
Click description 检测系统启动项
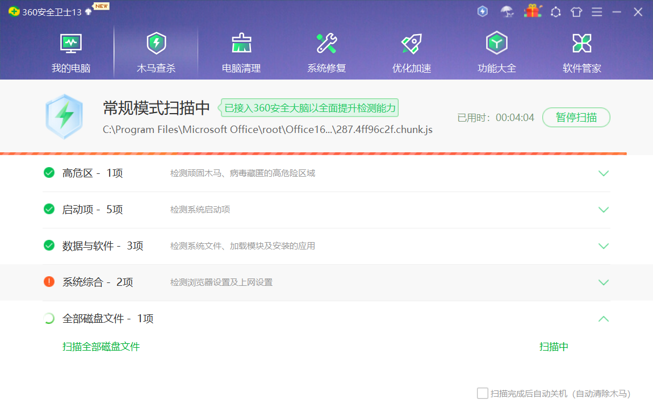(200, 209)
